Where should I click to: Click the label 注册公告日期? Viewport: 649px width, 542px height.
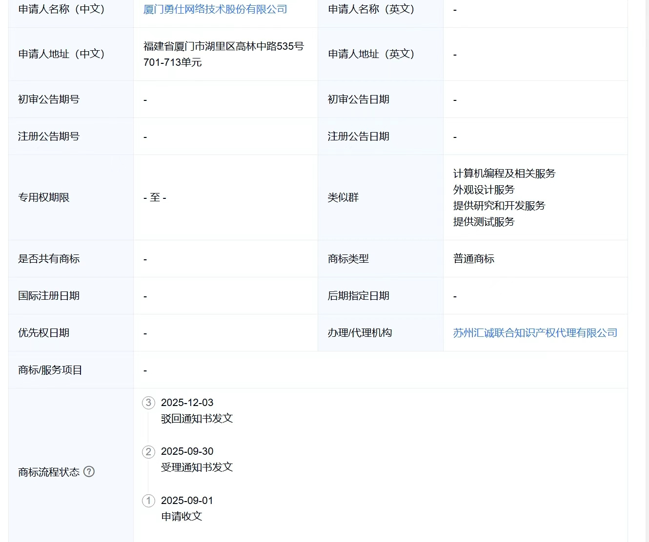(x=359, y=136)
